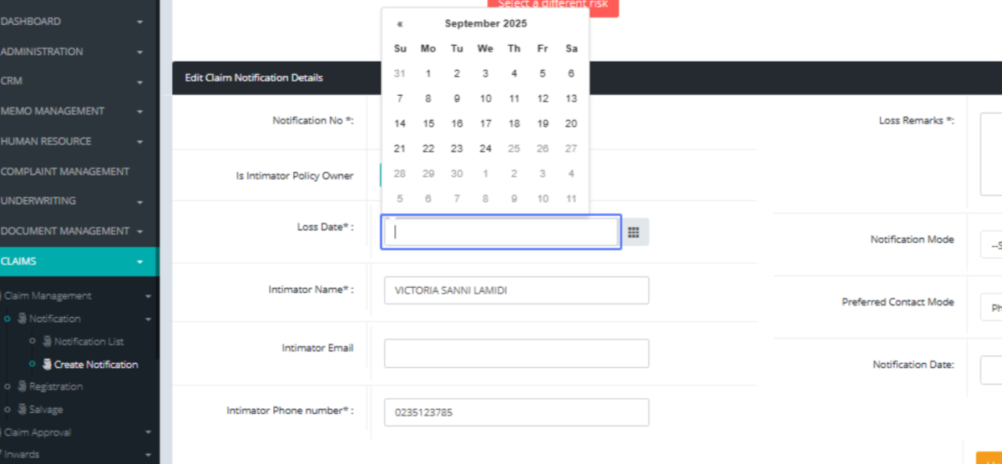Click the calendar grid icon beside Loss Date
1002x464 pixels.
pyautogui.click(x=634, y=232)
